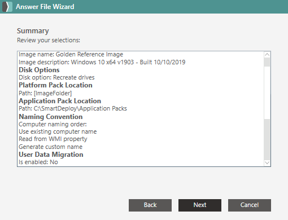Go back with the Back button

pyautogui.click(x=150, y=205)
